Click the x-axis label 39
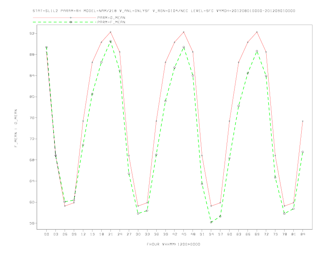 (x=165, y=234)
